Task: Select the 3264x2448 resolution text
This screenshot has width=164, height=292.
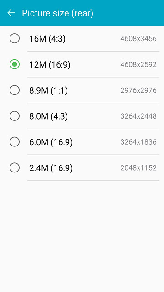Action: 138,116
